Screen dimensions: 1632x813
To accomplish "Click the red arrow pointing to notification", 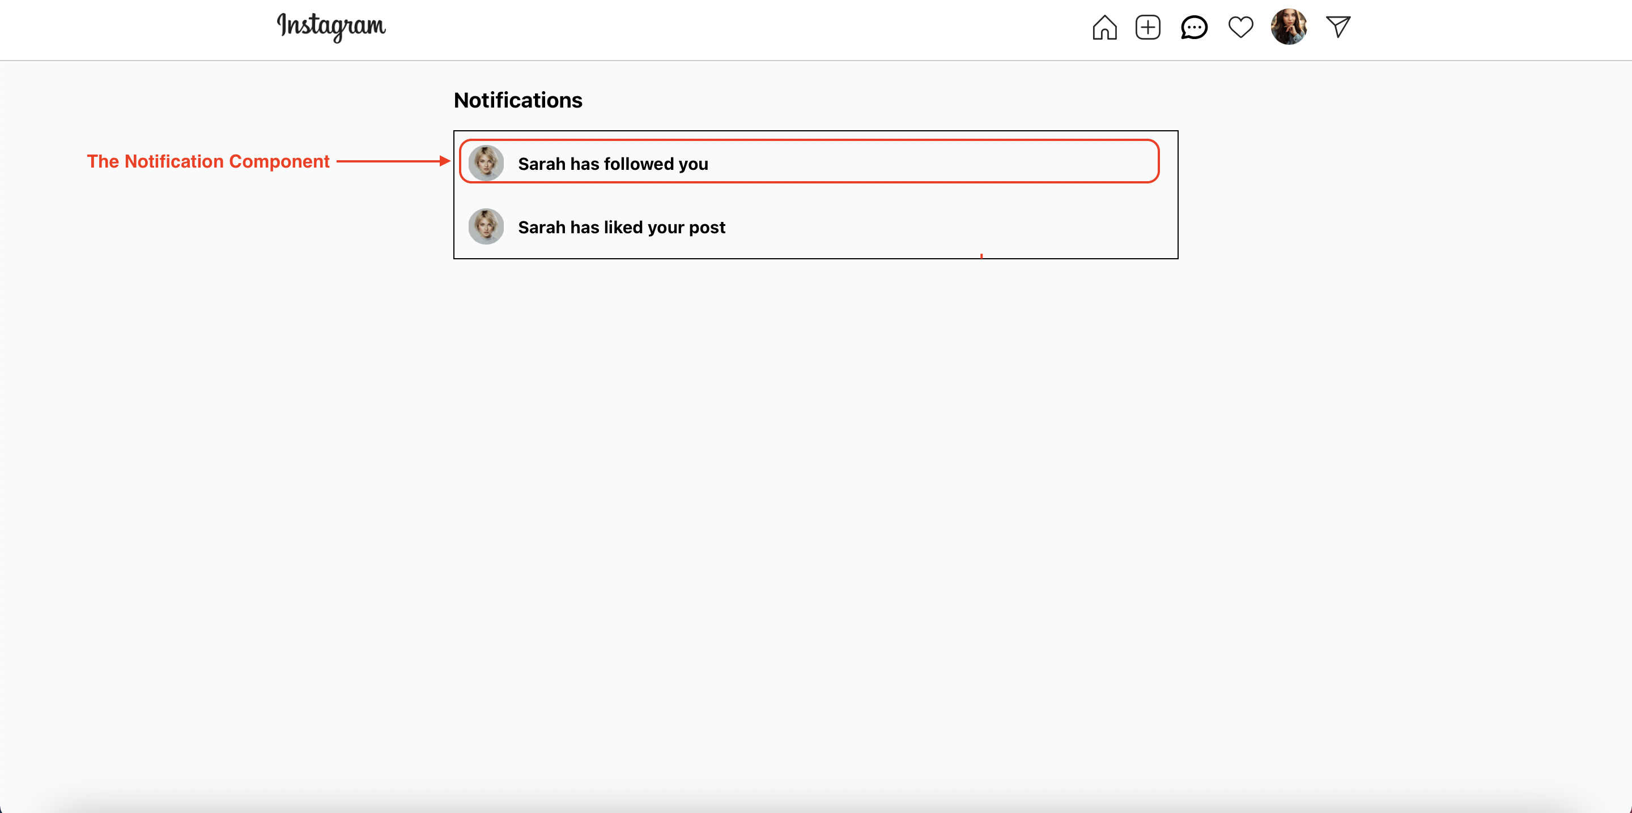I will click(x=393, y=161).
